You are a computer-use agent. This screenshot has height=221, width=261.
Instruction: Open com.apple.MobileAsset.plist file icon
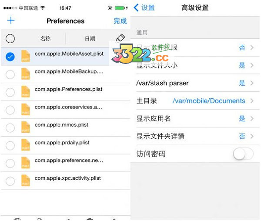click(26, 56)
